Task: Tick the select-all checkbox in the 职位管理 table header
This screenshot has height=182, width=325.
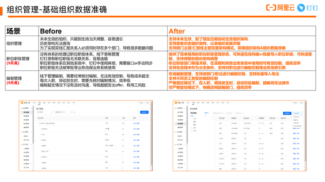Action: pos(214,118)
